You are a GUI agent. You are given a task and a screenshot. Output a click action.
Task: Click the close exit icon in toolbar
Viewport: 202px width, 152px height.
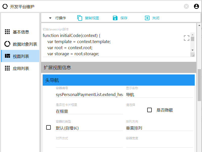(147, 18)
